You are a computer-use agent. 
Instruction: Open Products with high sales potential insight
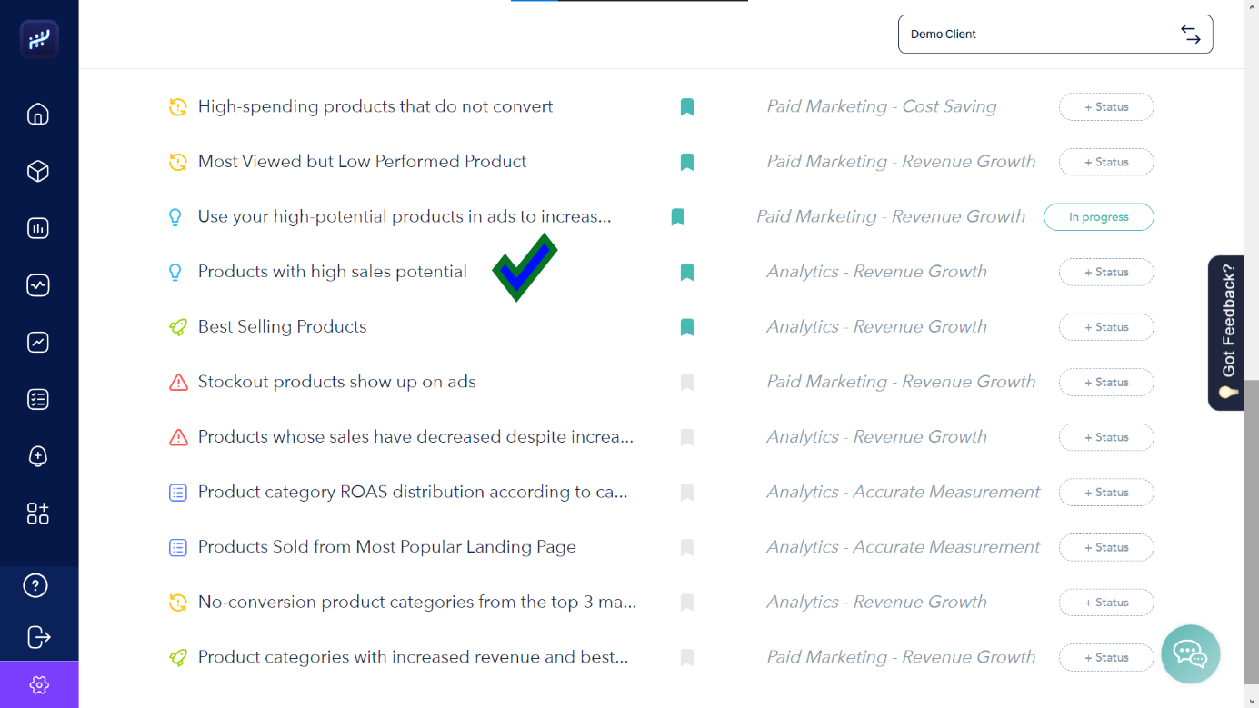(332, 272)
